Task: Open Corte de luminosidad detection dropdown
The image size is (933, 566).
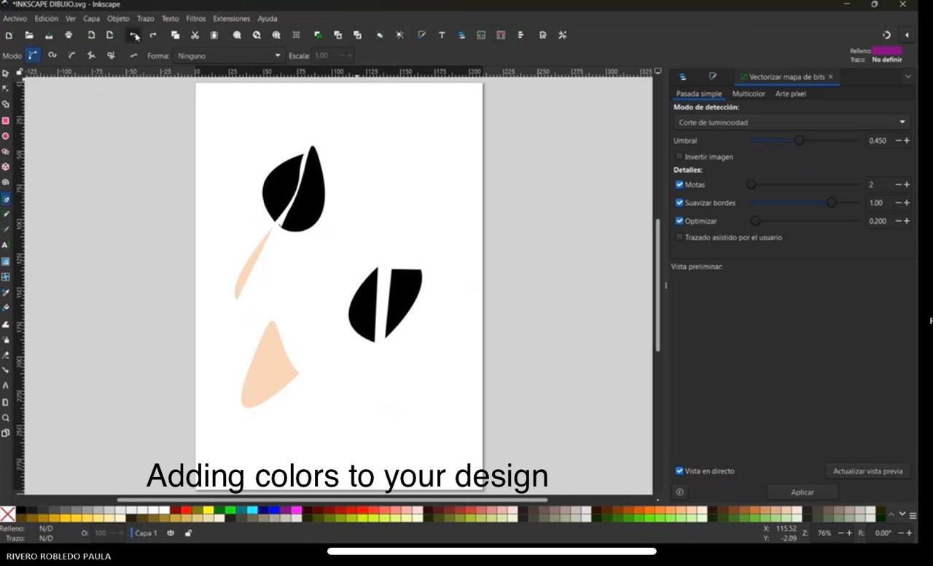Action: [x=792, y=122]
